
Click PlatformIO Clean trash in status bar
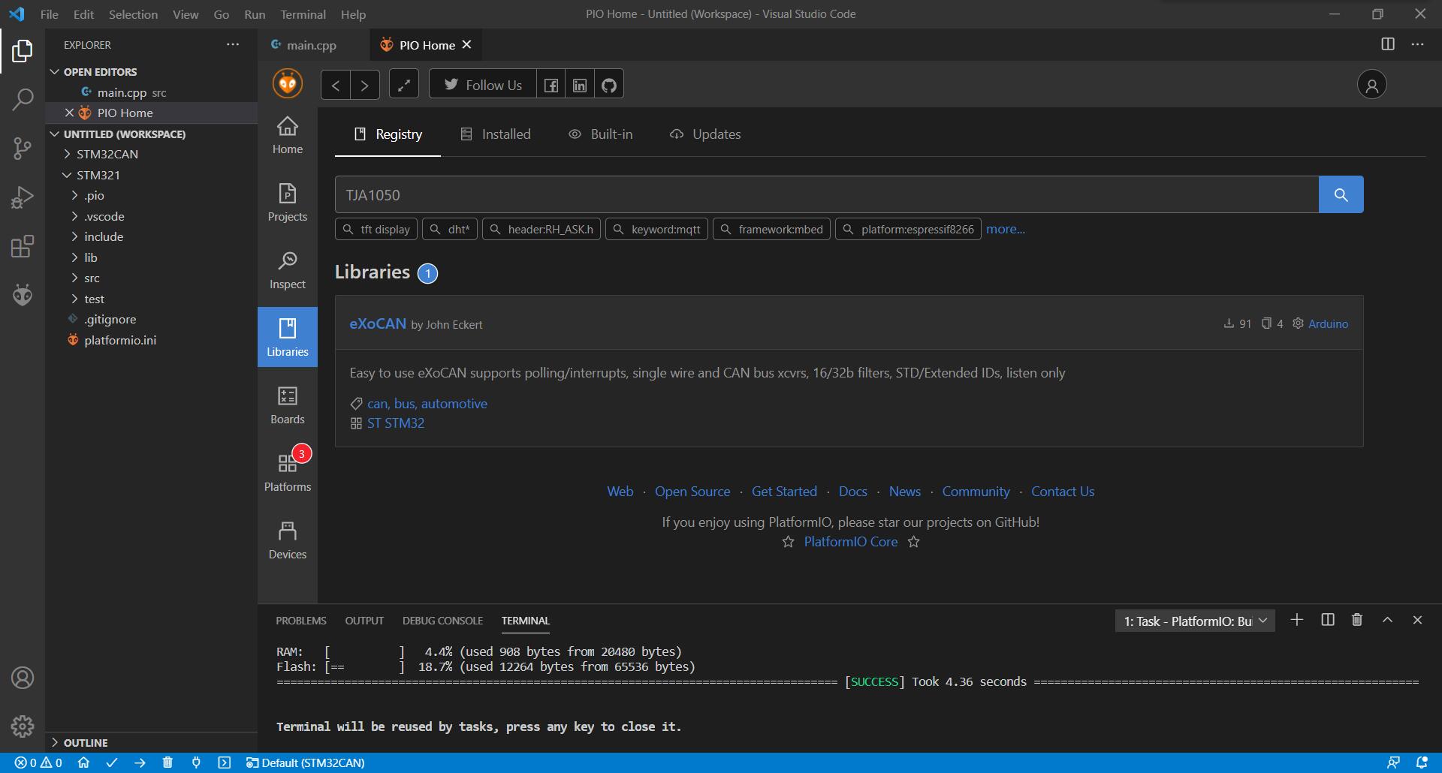pyautogui.click(x=167, y=762)
